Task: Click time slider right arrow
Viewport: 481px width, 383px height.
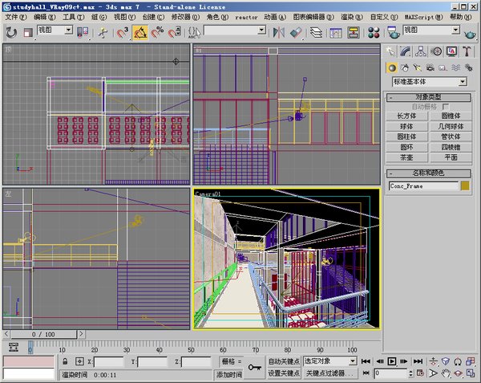Action: coord(81,334)
